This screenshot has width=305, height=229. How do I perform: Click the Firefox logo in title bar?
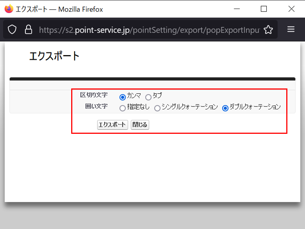point(9,9)
